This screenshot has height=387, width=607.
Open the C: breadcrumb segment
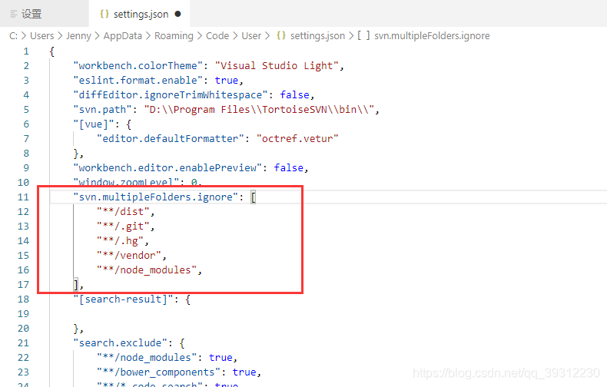[x=13, y=36]
